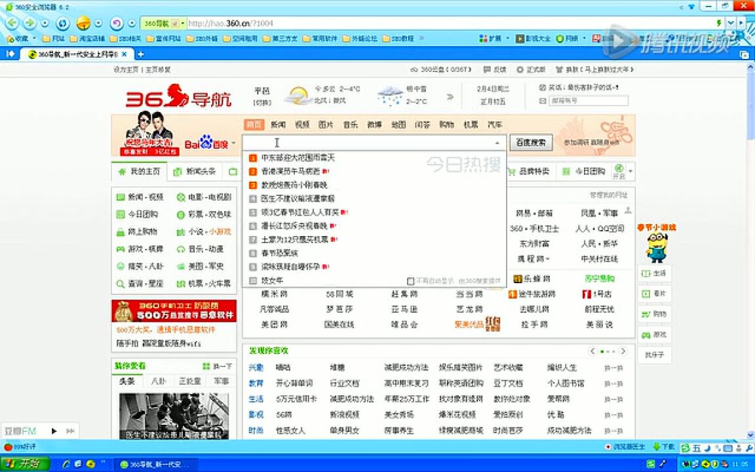755x472 pixels.
Task: Open the Baidu search engine dropdown arrow
Action: coord(234,143)
